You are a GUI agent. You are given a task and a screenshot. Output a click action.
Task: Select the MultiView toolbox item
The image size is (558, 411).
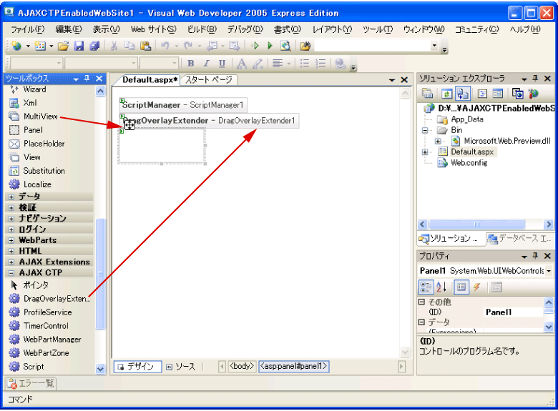[x=34, y=117]
